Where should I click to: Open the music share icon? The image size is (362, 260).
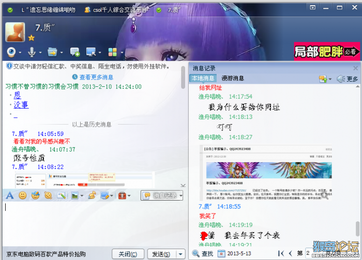[92, 195]
